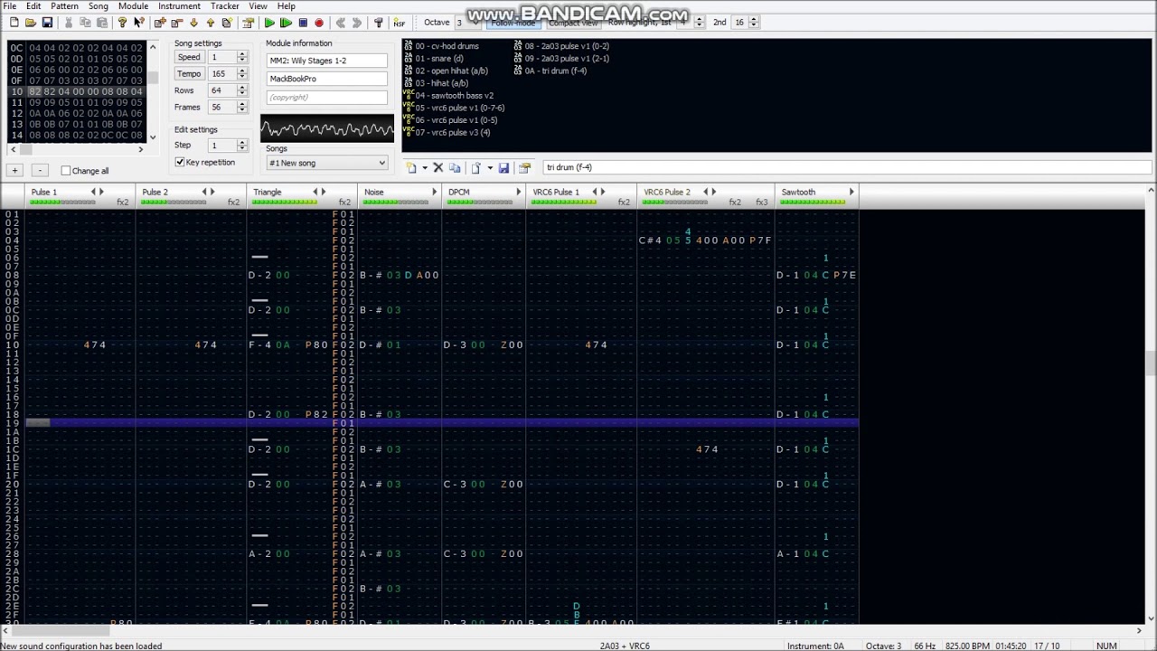Open the Module menu

133,6
